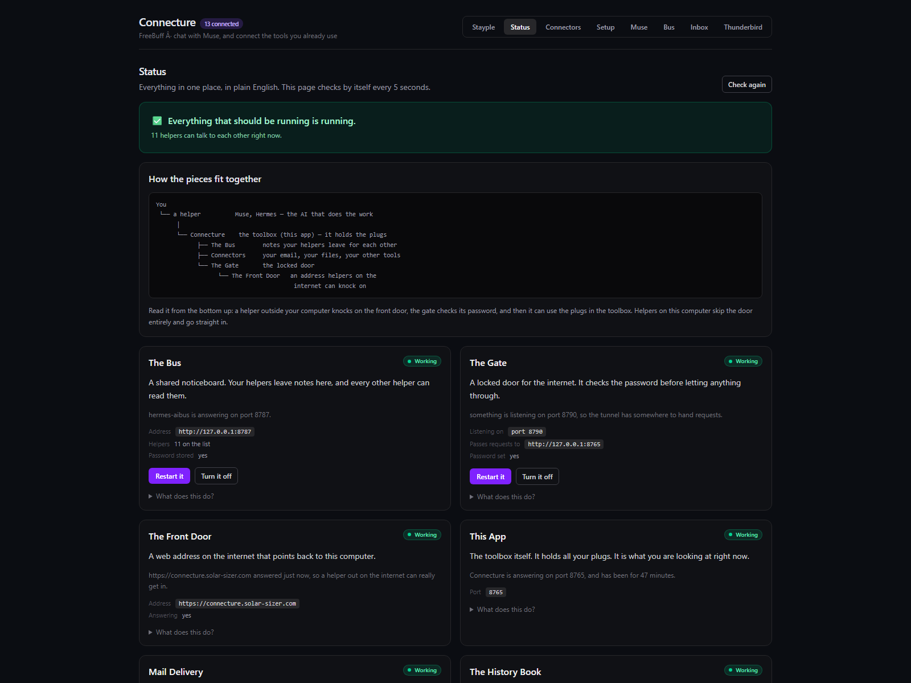Turn off The Bus
Screen dimensions: 911x683
(216, 476)
